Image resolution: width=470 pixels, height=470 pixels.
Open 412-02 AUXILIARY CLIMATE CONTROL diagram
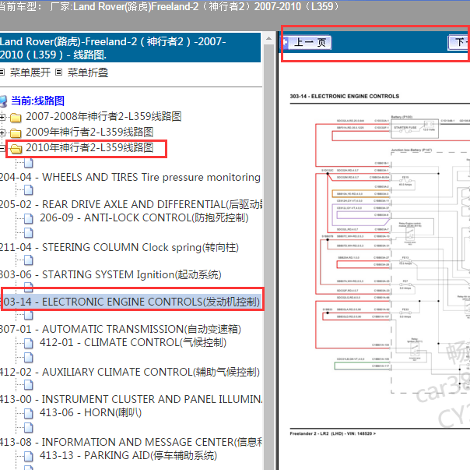tap(130, 372)
